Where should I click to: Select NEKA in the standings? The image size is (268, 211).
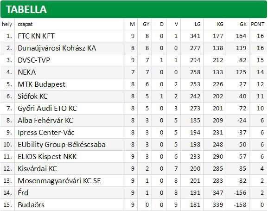tap(27, 72)
